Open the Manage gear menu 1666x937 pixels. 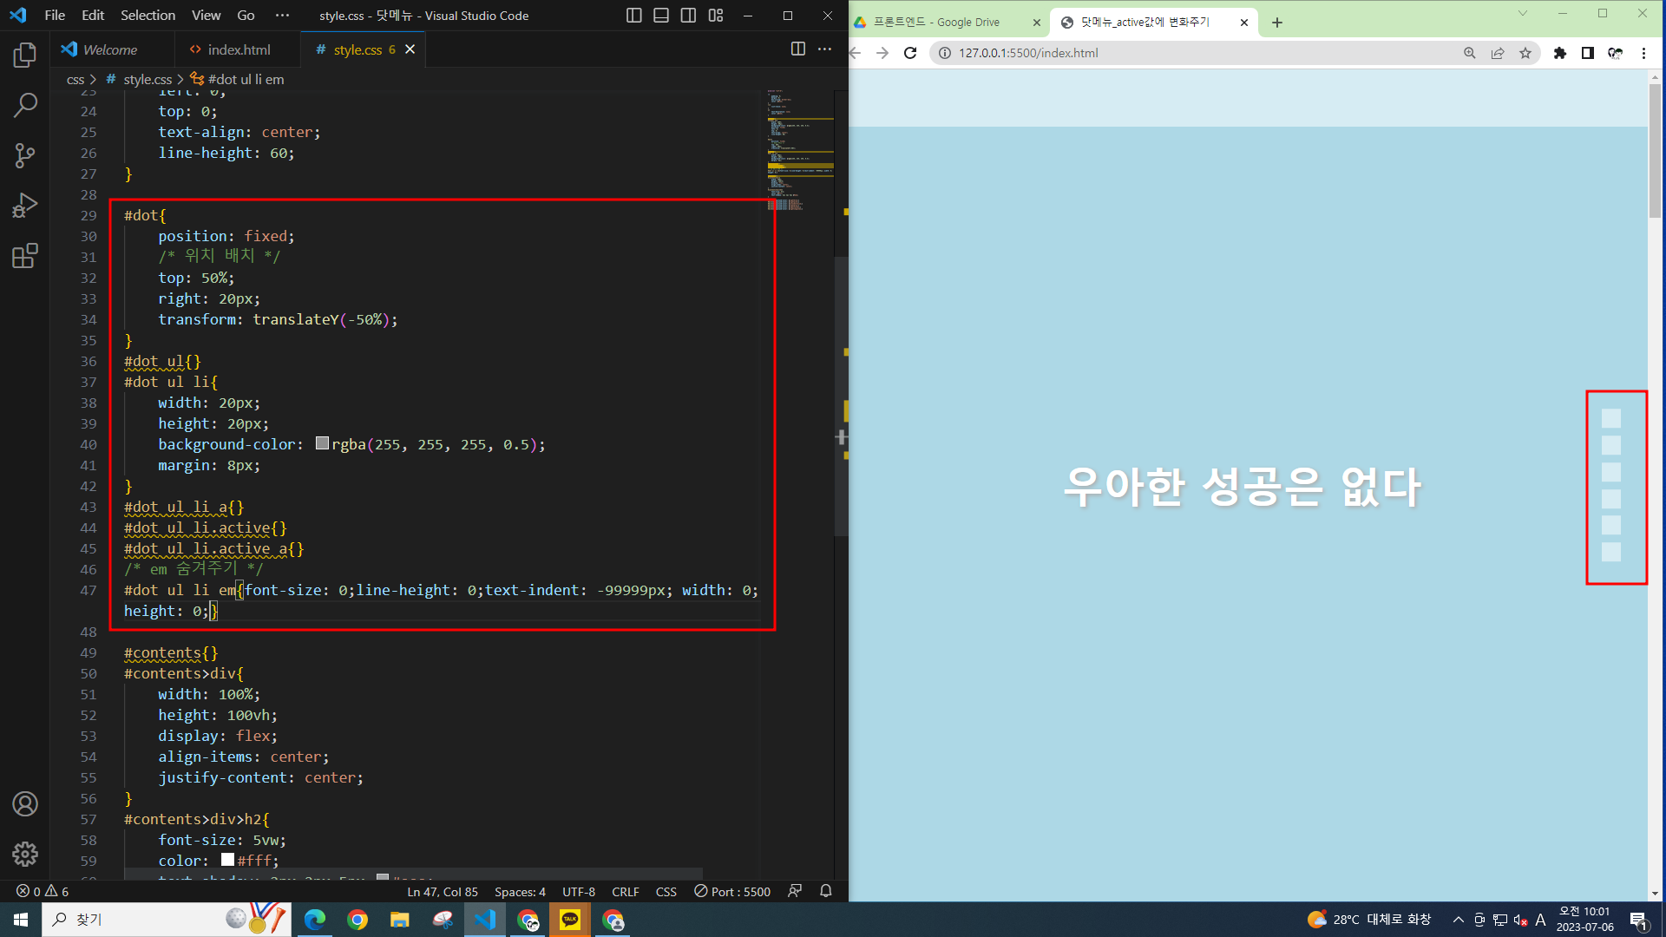(x=25, y=854)
